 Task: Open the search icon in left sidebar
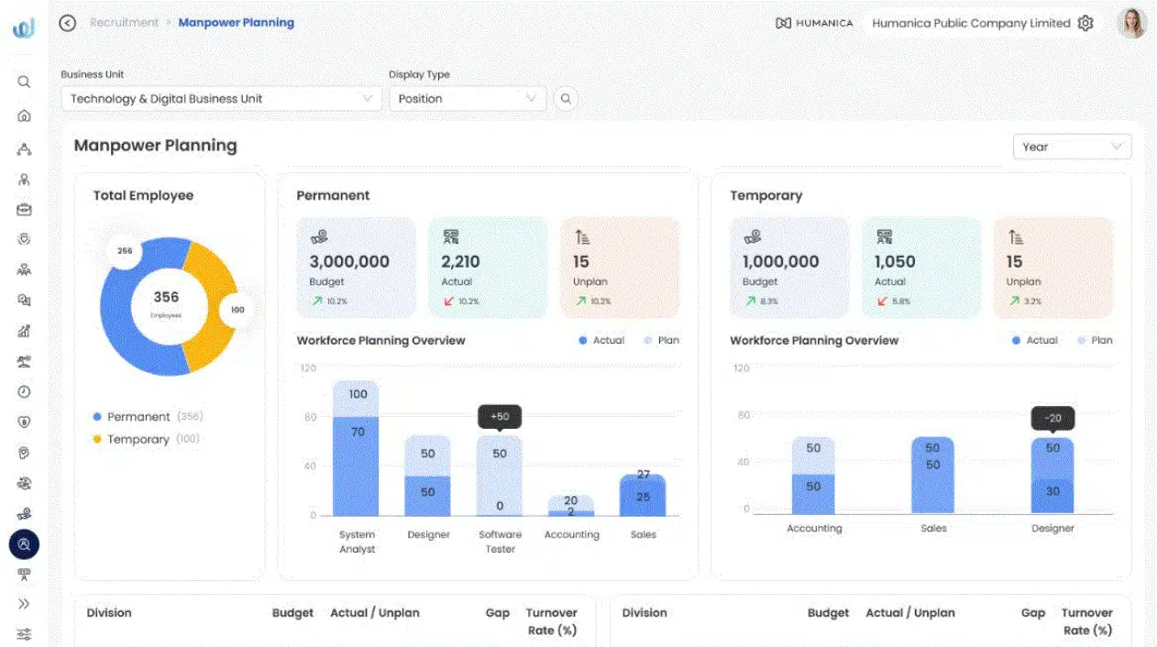24,82
